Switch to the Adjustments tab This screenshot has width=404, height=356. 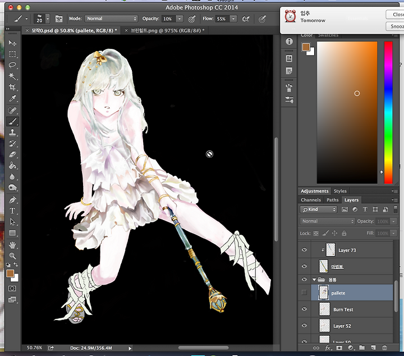(314, 191)
